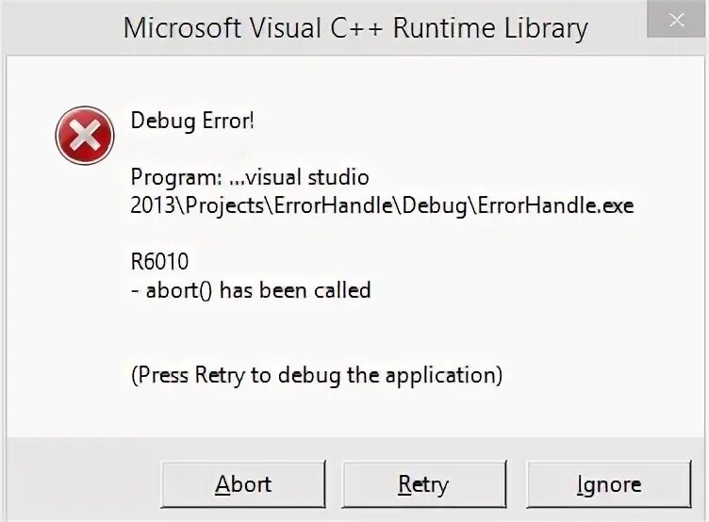Click the red error X icon

click(85, 135)
